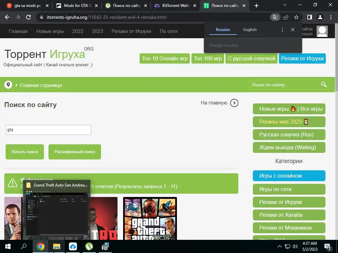Open По сети navigation item

point(169,31)
